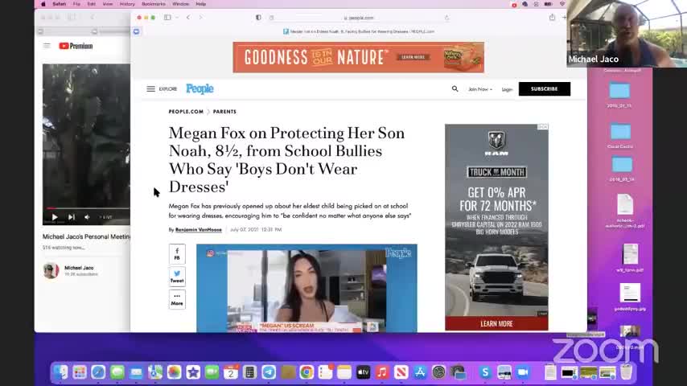Open the Apple TV app in the Dock
This screenshot has width=687, height=386.
pyautogui.click(x=364, y=372)
